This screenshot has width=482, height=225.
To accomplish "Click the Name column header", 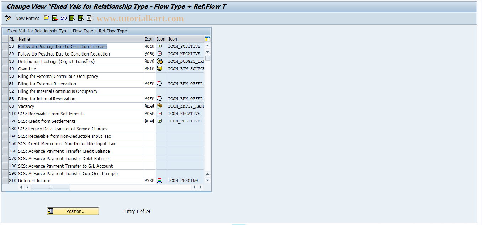I will click(x=81, y=39).
